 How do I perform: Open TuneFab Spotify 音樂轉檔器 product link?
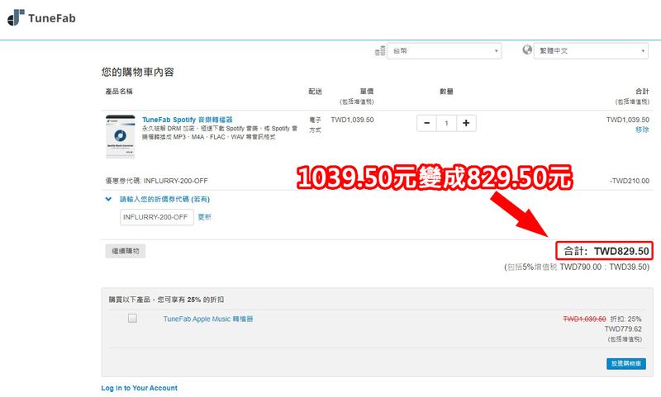click(x=188, y=120)
